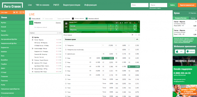
Task: Star the Фора (+1,50) market row
Action: tap(66, 67)
